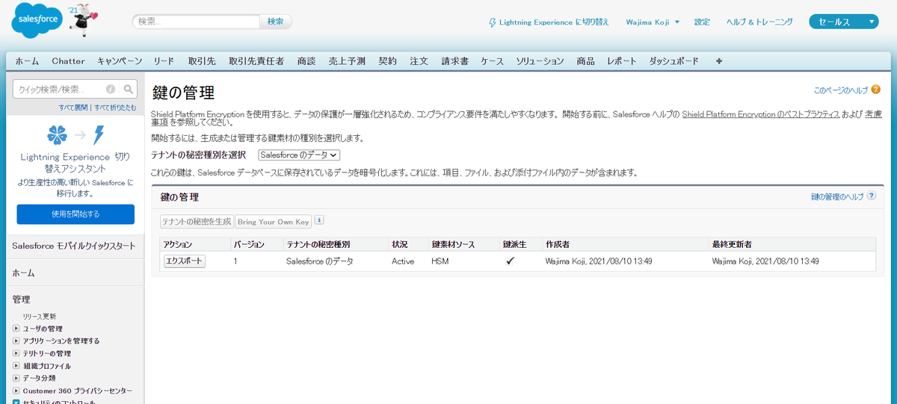Image resolution: width=897 pixels, height=404 pixels.
Task: Click the quick find magnifier icon
Action: 129,89
